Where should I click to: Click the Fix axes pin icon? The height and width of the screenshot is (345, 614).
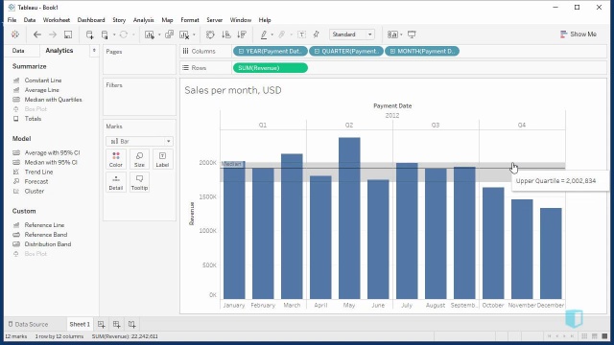click(317, 34)
